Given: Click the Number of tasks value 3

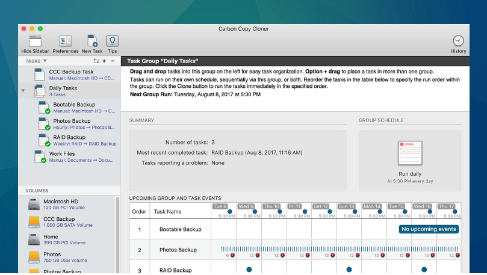Looking at the screenshot, I should pos(213,143).
